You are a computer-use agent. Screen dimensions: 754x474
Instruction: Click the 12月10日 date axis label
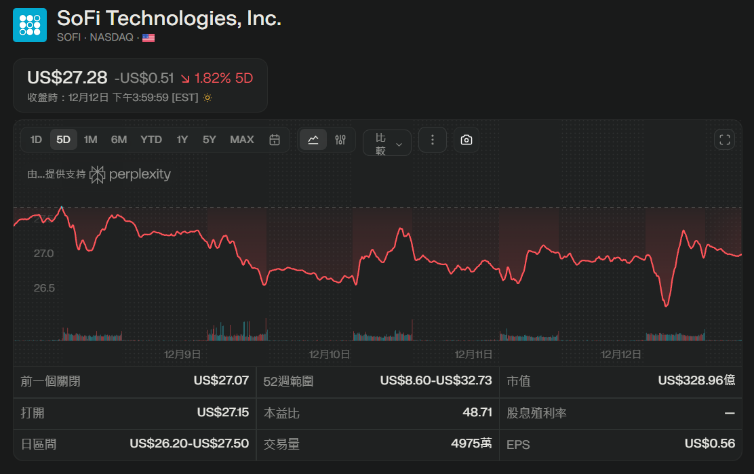pos(330,354)
